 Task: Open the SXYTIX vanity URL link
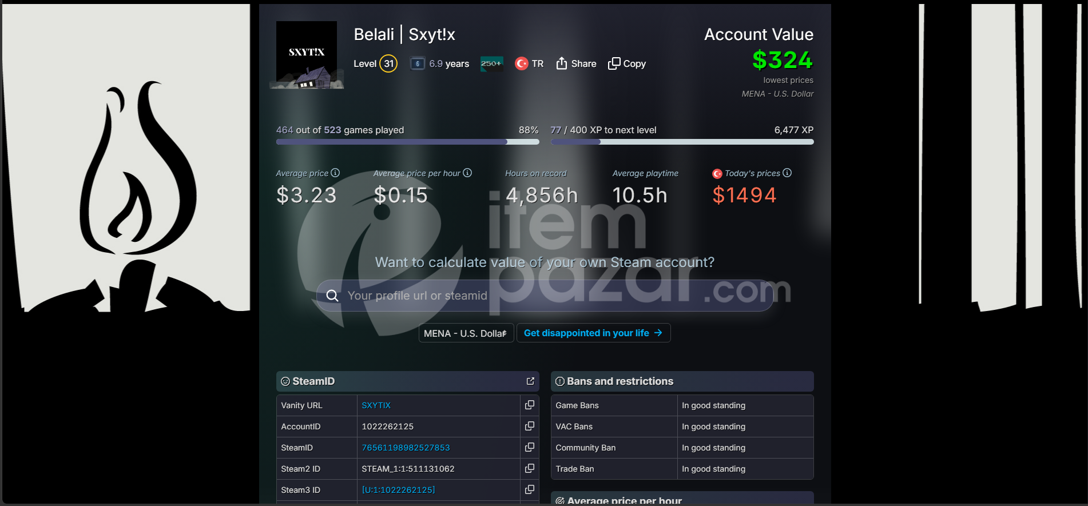376,405
